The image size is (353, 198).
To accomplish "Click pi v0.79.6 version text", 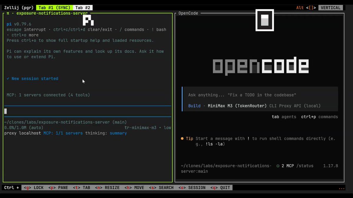I will (x=19, y=24).
